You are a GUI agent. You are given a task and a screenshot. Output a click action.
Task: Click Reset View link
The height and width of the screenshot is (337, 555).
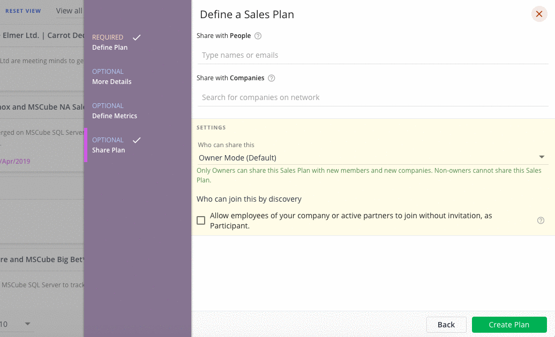point(23,11)
